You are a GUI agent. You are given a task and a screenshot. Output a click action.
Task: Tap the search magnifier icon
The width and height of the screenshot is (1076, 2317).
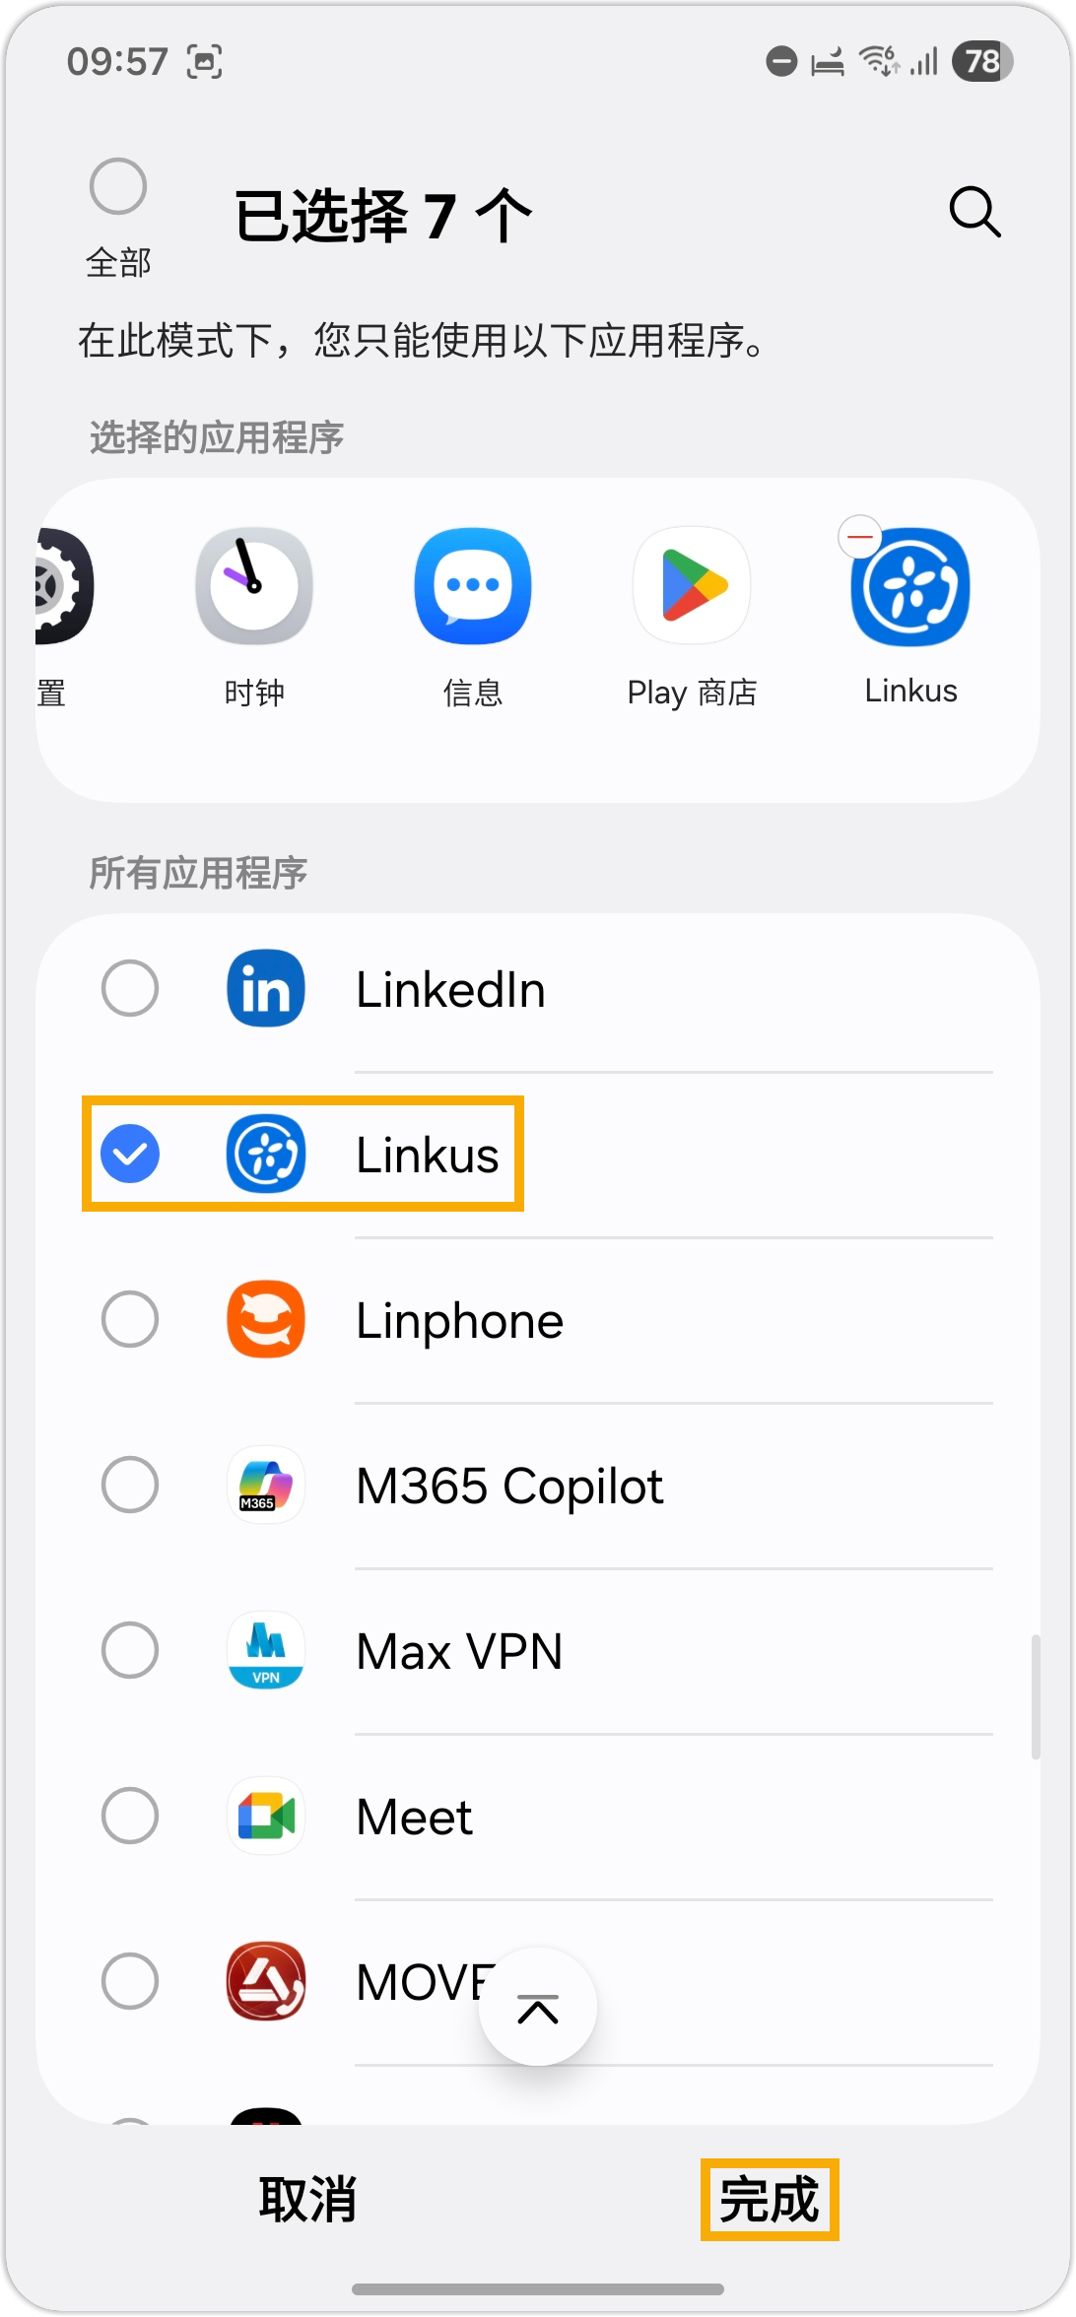coord(975,212)
